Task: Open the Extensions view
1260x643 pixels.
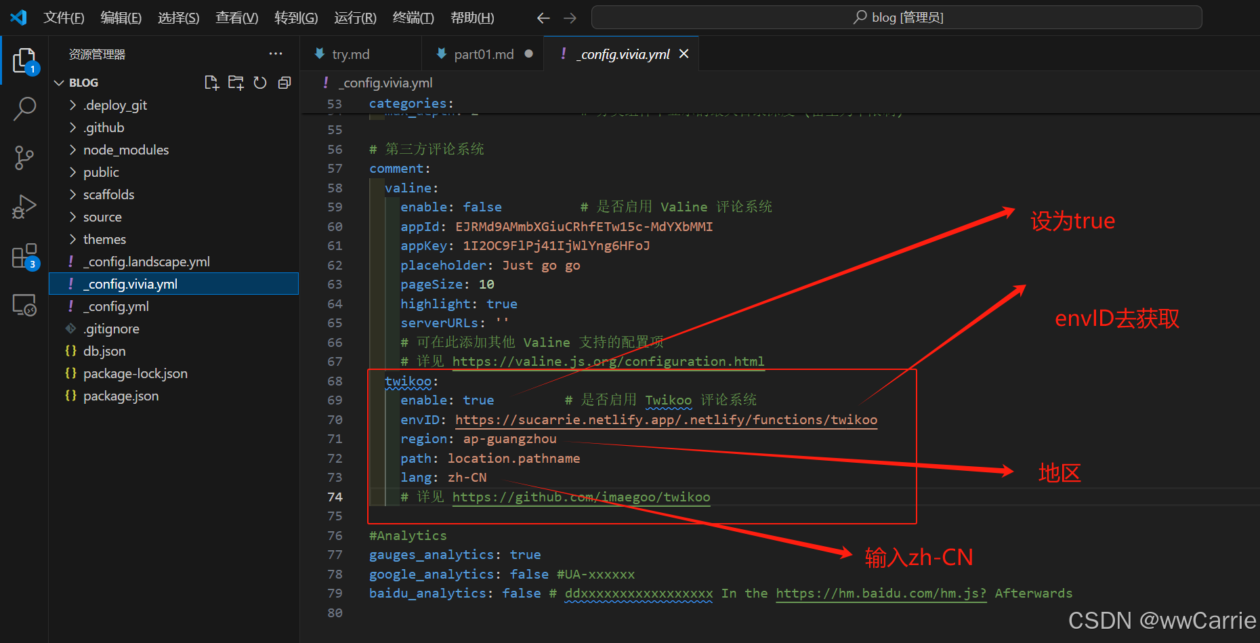Action: [x=24, y=256]
